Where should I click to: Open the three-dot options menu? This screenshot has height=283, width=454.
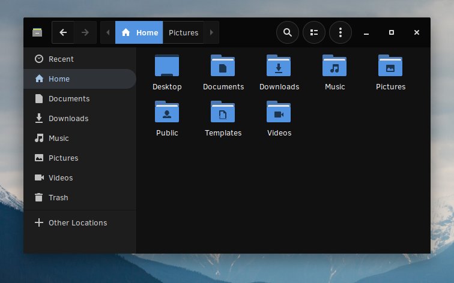coord(340,32)
